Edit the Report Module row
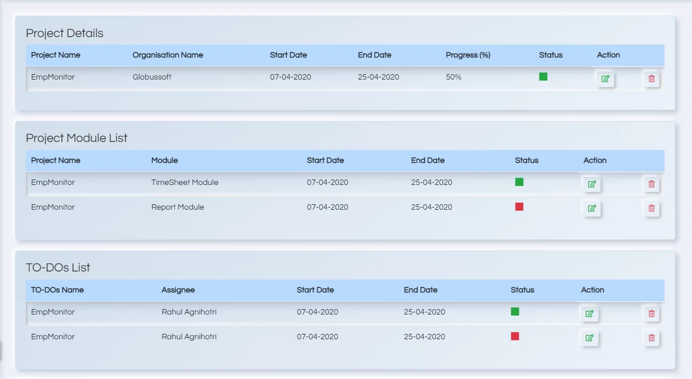 [x=592, y=209]
